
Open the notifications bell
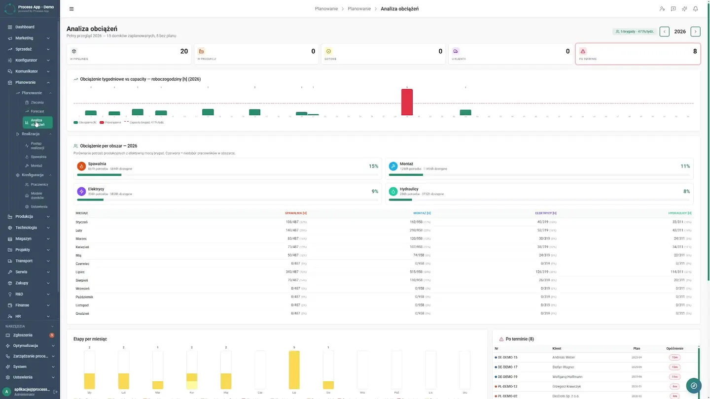point(696,9)
